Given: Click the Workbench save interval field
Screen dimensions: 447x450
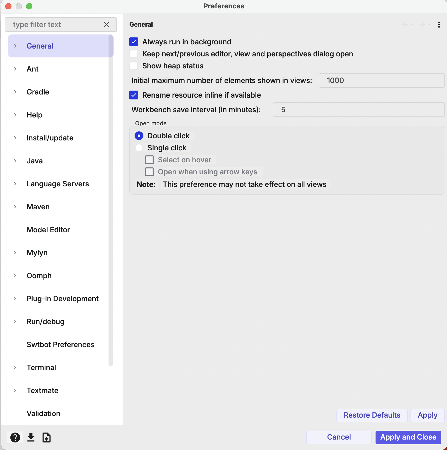Looking at the screenshot, I should [x=358, y=110].
